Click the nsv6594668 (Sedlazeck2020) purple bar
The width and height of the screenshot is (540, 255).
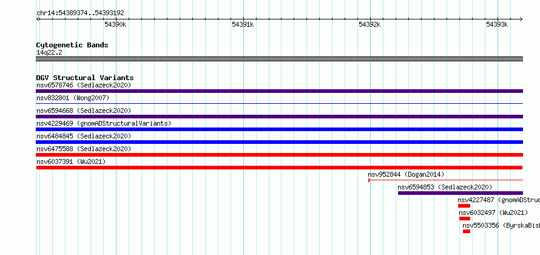279,117
